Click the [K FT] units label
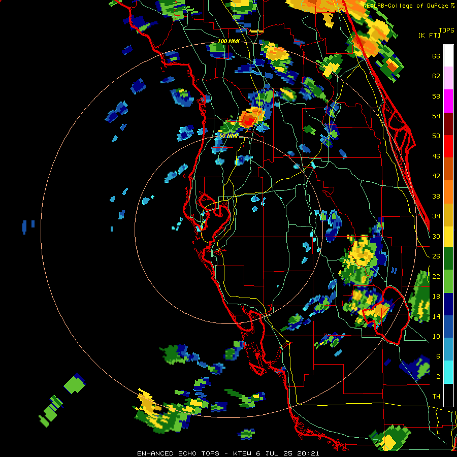Image resolution: width=457 pixels, height=457 pixels. point(429,35)
